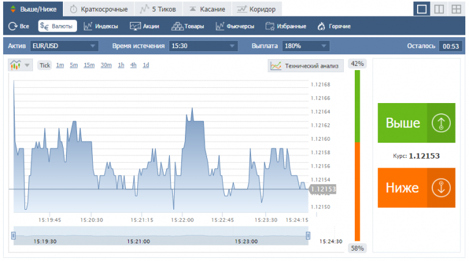The height and width of the screenshot is (261, 469).
Task: Select the 1d chart interval
Action: click(146, 65)
